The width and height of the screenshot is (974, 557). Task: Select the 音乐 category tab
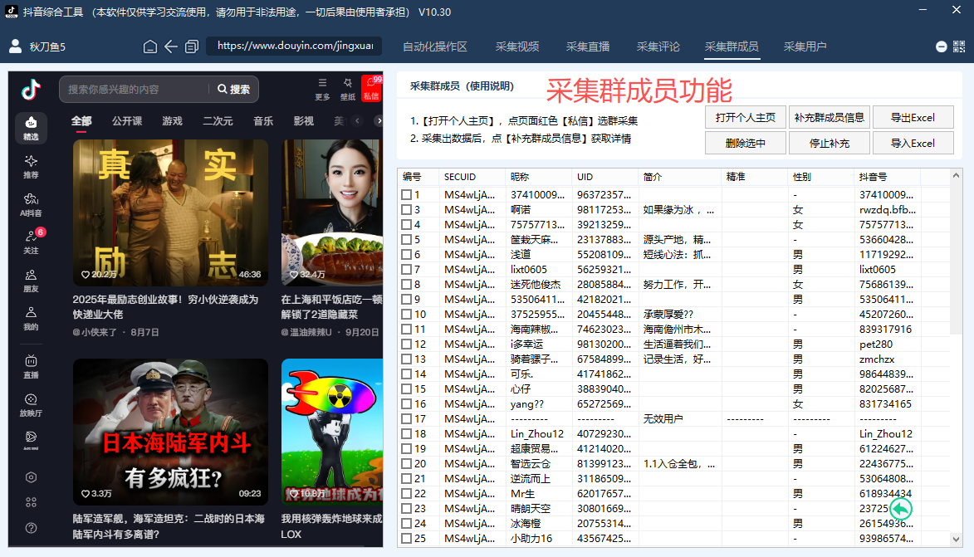point(262,121)
